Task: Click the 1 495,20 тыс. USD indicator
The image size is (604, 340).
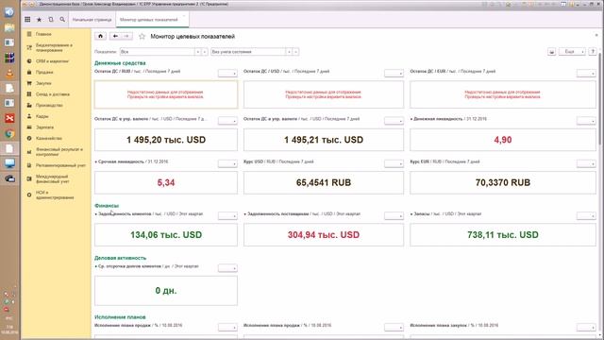Action: point(166,140)
